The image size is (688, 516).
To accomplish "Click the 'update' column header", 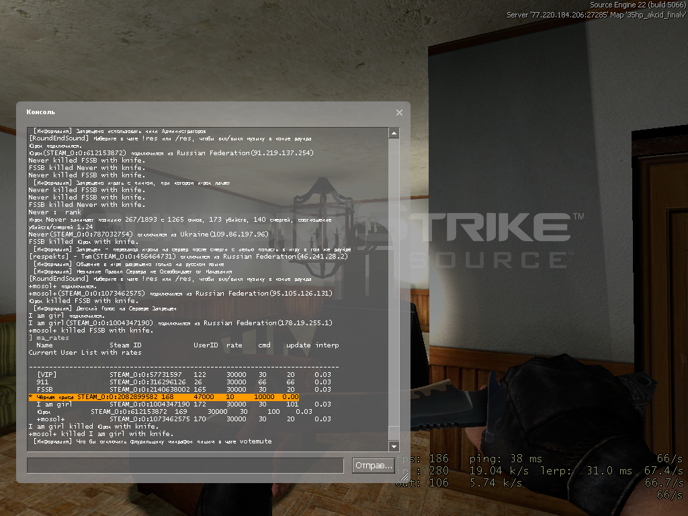I will click(298, 345).
